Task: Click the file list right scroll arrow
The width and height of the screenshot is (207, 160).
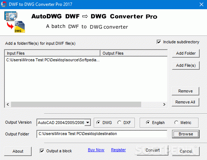Action: [164, 104]
